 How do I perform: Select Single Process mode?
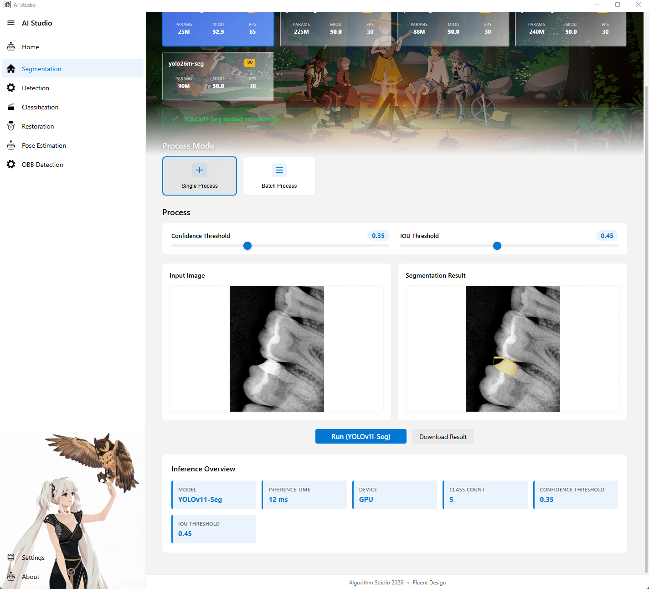[200, 176]
